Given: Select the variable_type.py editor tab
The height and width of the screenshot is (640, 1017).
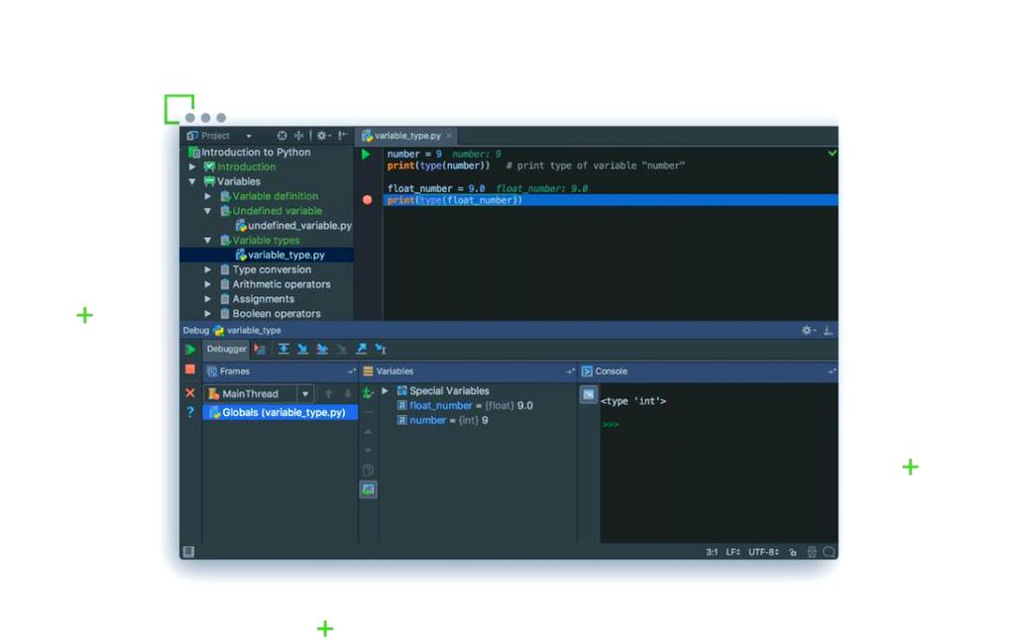Looking at the screenshot, I should [406, 136].
